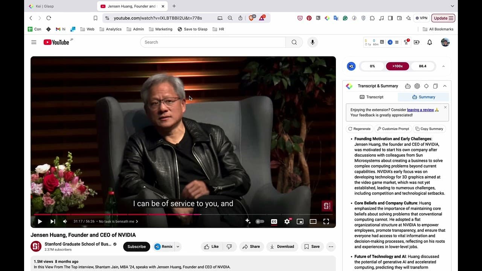Open more actions ellipsis menu
The image size is (482, 271).
pos(331,247)
